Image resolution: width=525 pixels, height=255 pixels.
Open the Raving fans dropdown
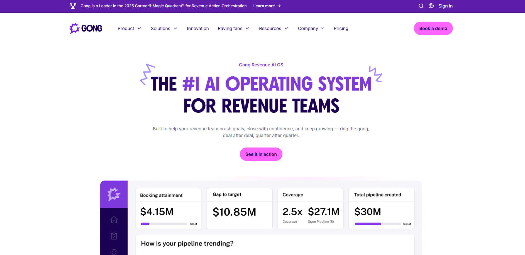[233, 28]
